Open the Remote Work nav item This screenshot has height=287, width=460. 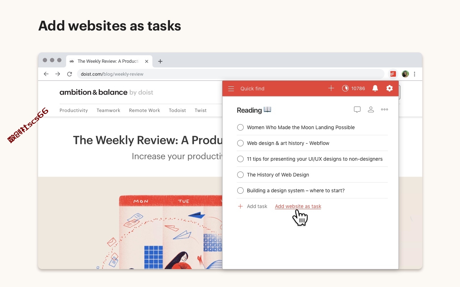point(144,110)
